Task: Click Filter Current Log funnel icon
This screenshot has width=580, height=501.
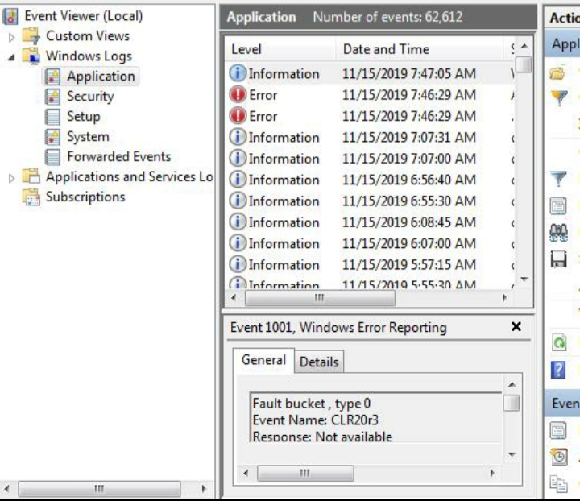Action: click(558, 179)
